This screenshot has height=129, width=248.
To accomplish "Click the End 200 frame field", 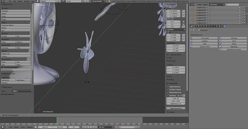I will click(x=60, y=127).
